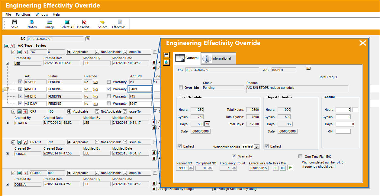Open the whichever occurs dropdown
Screen dimensions: 380x196
pyautogui.click(x=257, y=147)
